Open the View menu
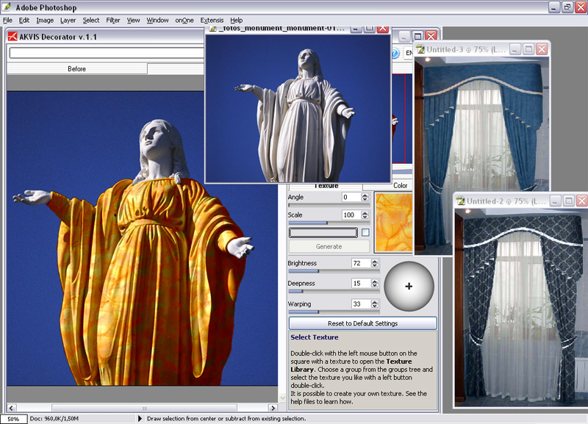Image resolution: width=588 pixels, height=424 pixels. point(133,21)
